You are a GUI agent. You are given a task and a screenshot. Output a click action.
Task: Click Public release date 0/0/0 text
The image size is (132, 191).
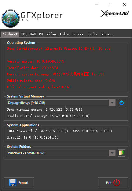[31, 81]
